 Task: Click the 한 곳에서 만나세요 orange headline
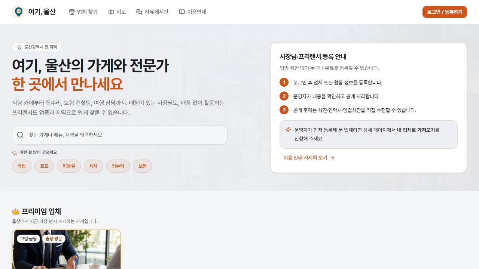point(67,84)
